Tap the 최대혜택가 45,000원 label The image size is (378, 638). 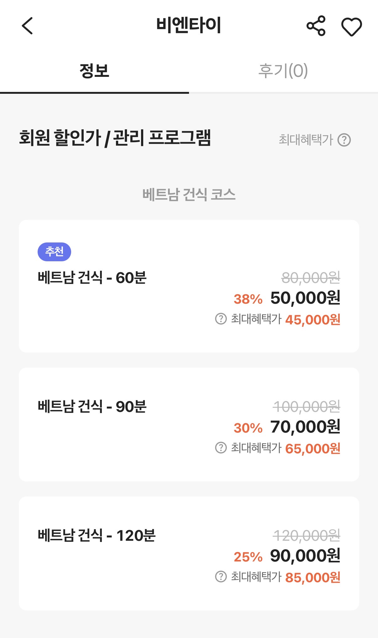[x=285, y=319]
